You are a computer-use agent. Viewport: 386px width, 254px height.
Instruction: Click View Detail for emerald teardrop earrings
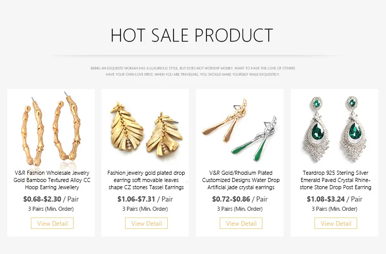click(x=336, y=223)
